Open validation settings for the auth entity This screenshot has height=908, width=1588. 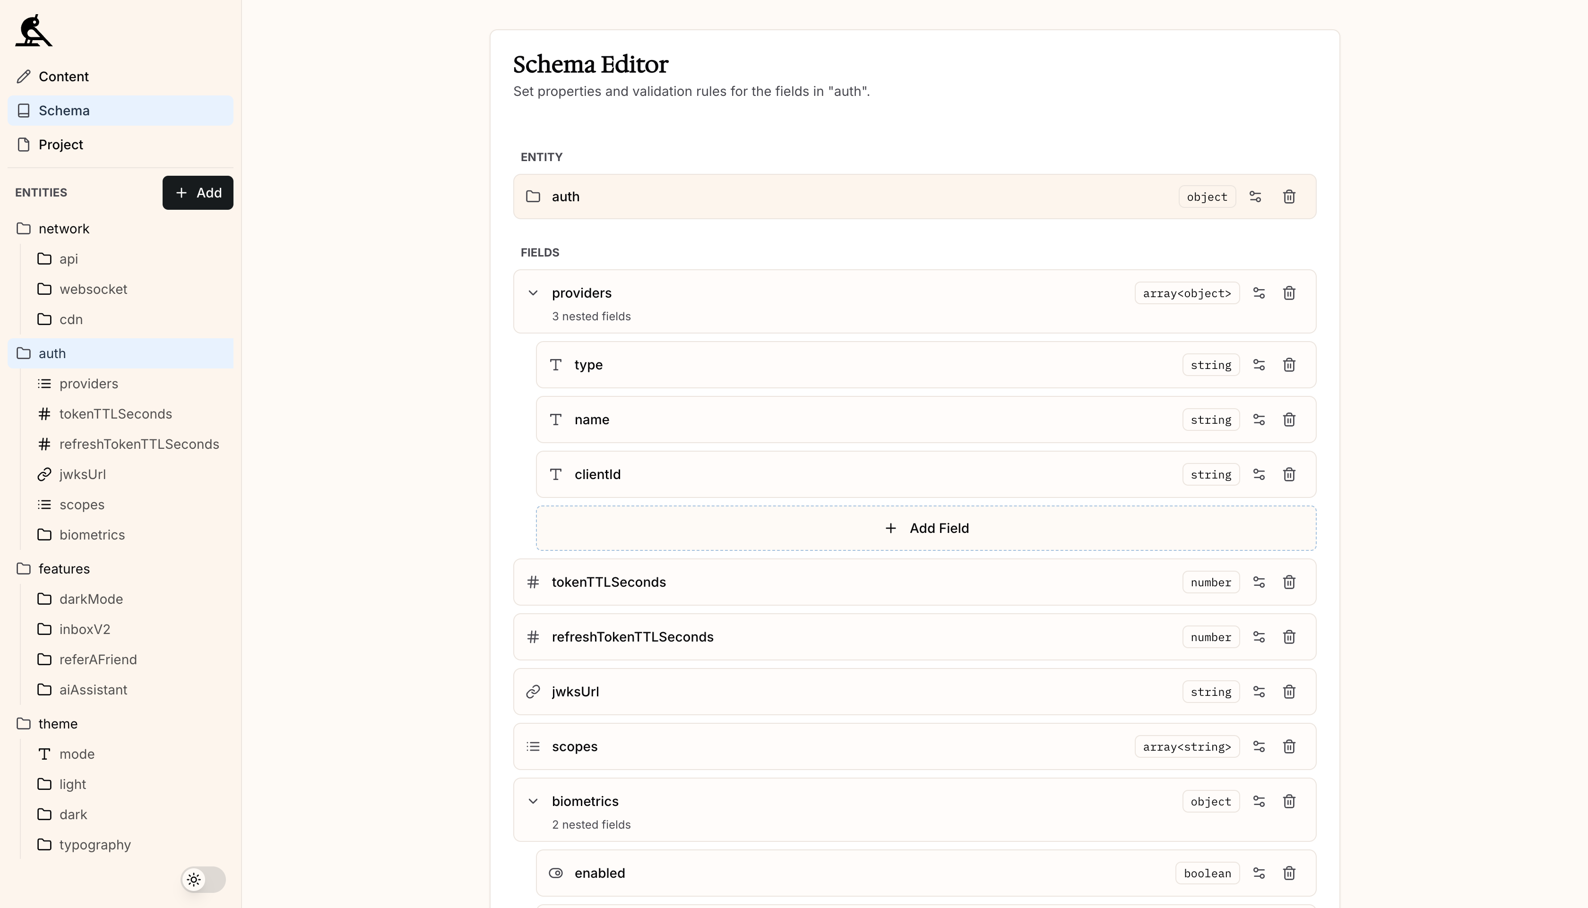coord(1256,197)
